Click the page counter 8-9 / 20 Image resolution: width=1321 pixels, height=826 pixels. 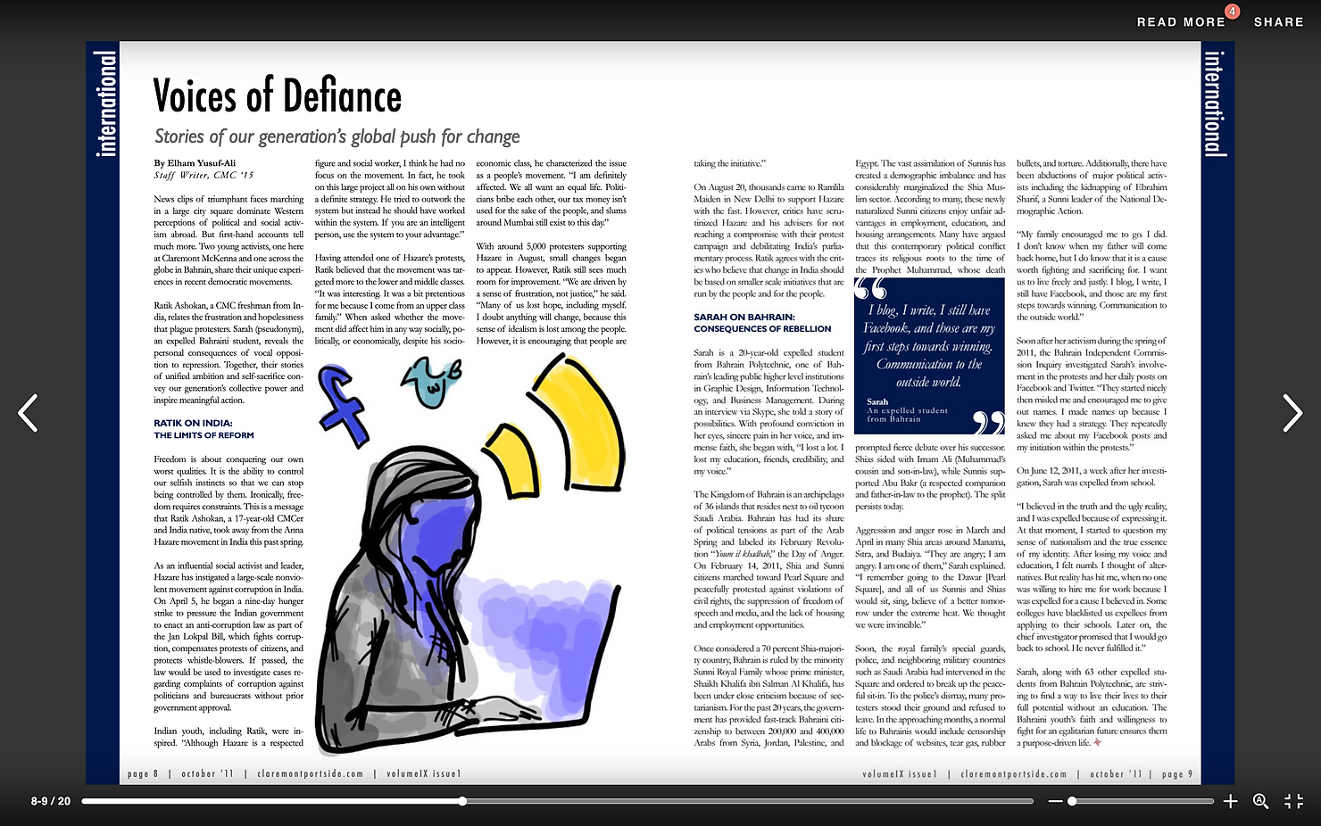click(x=51, y=801)
